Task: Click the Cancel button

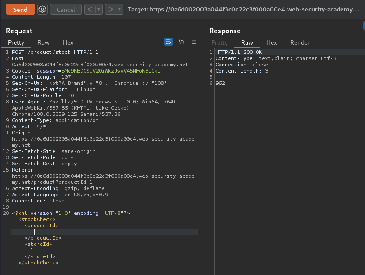Action: pos(66,10)
